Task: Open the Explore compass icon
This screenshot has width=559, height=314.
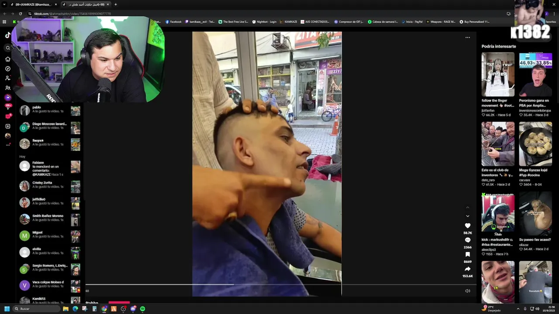Action: [7, 68]
